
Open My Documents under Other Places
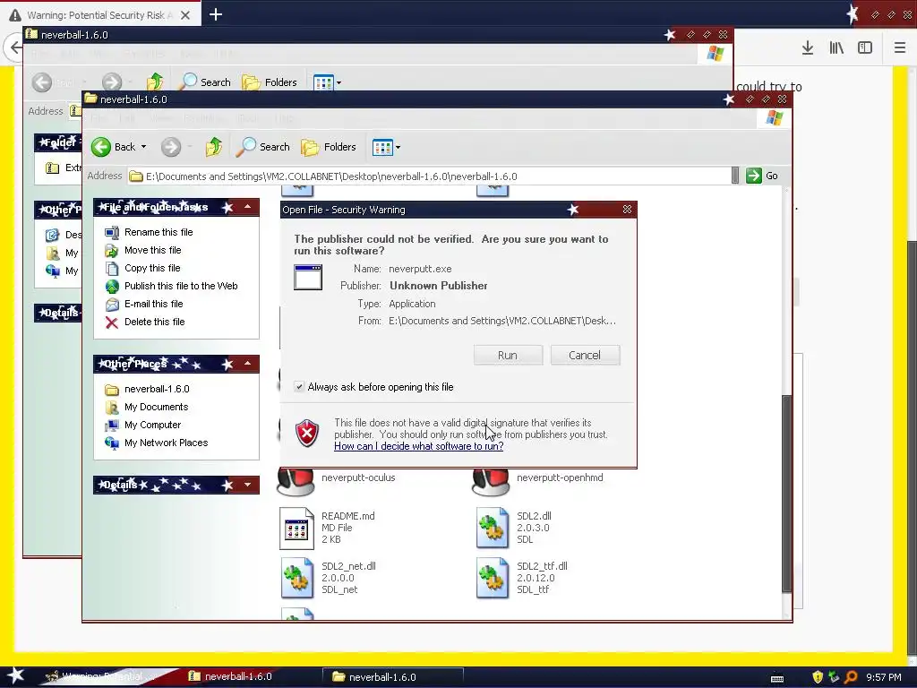coord(156,408)
